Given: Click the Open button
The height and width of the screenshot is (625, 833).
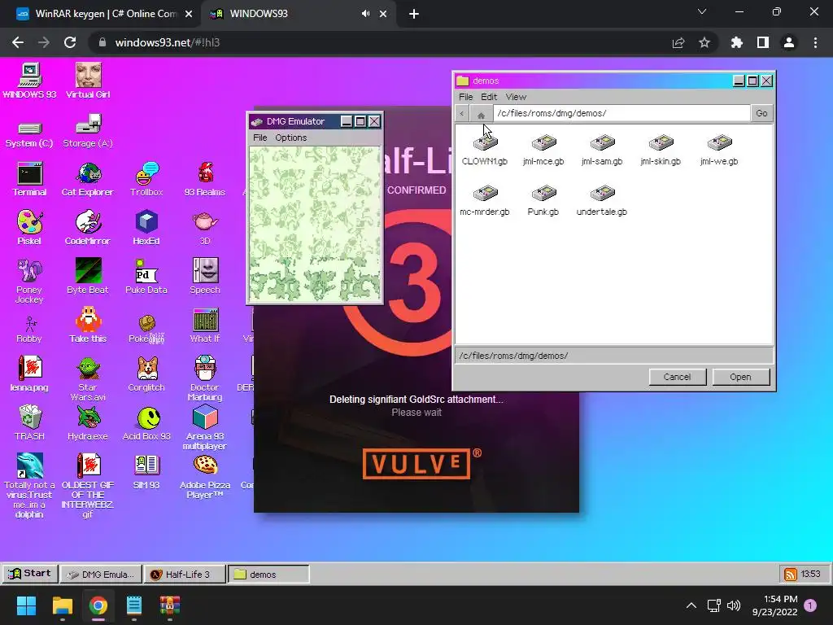Looking at the screenshot, I should point(740,377).
